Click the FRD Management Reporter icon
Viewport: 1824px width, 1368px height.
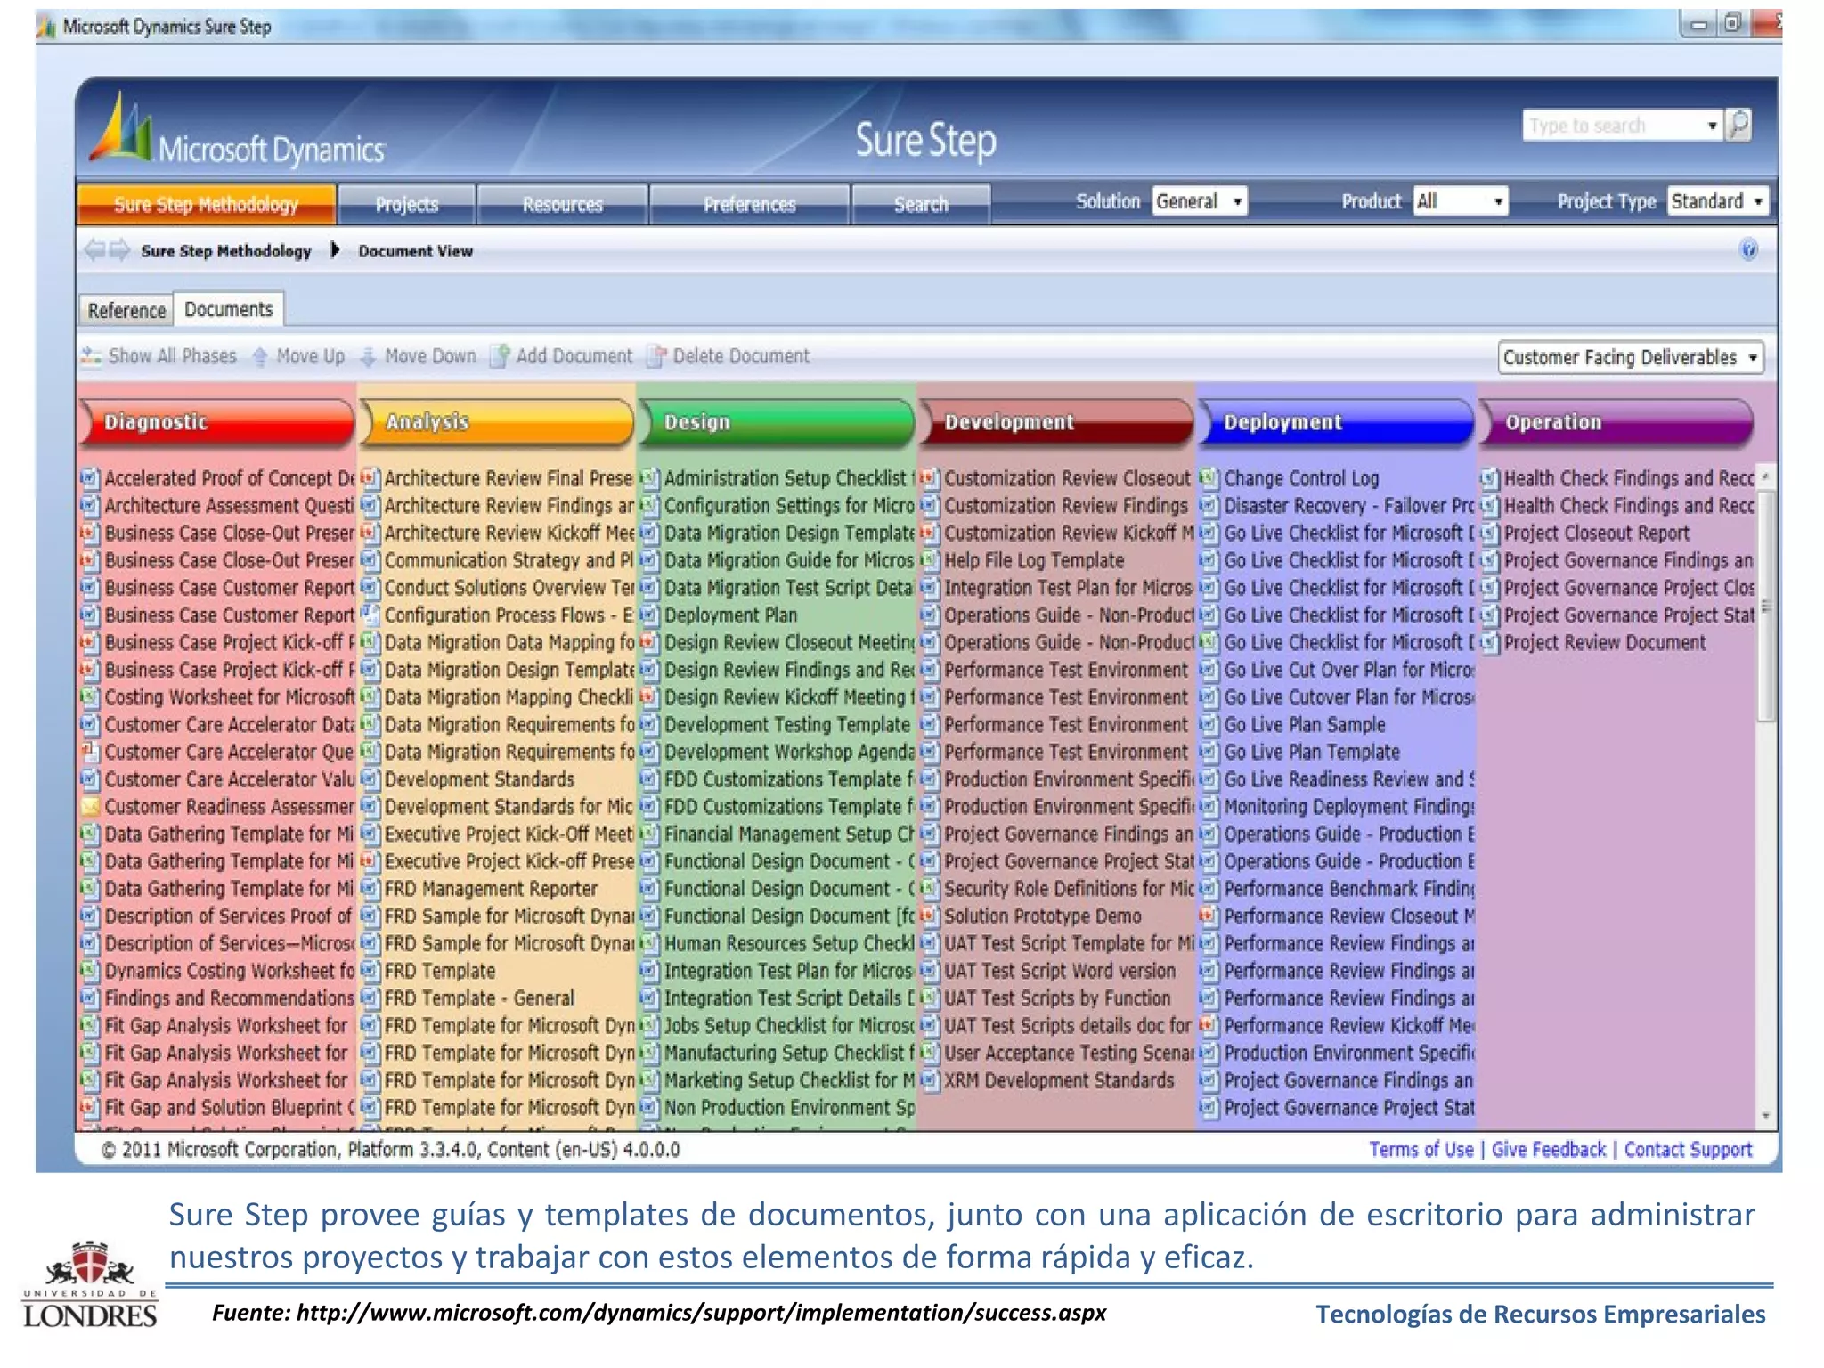[x=370, y=890]
